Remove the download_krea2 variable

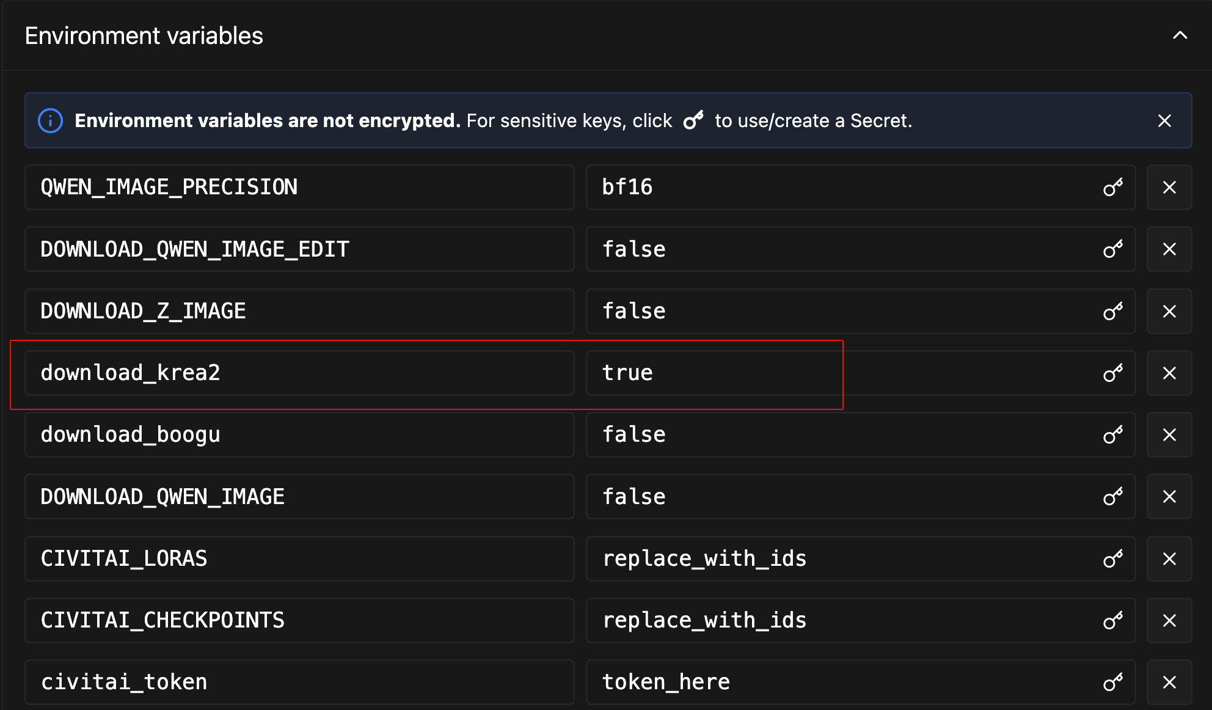click(x=1169, y=373)
